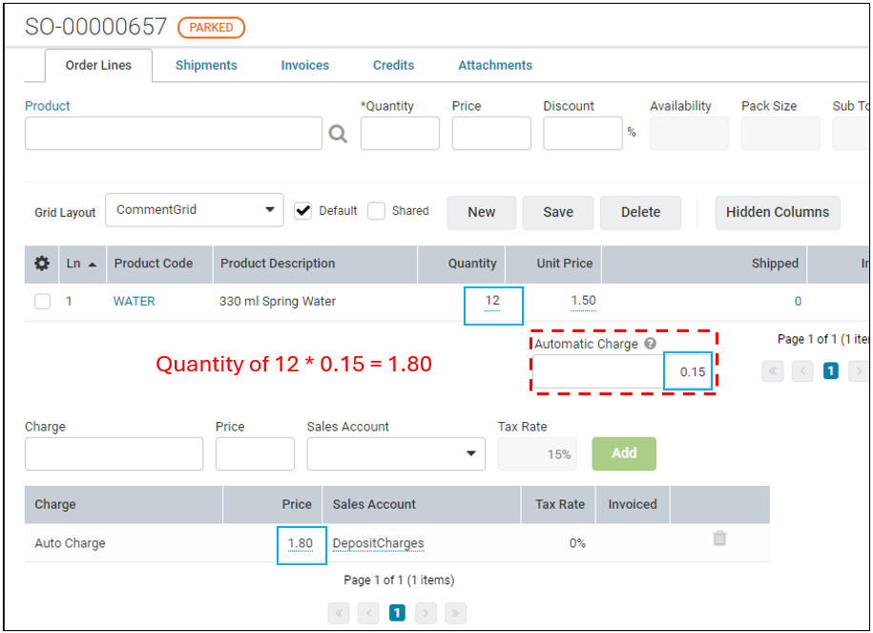Enable the Shared checkbox
This screenshot has width=873, height=633.
coord(376,210)
